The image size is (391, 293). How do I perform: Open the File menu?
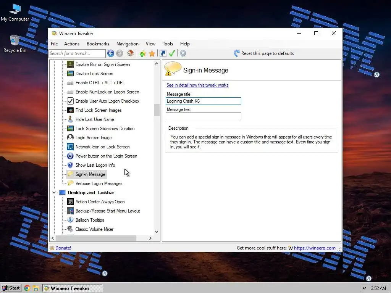(x=54, y=44)
